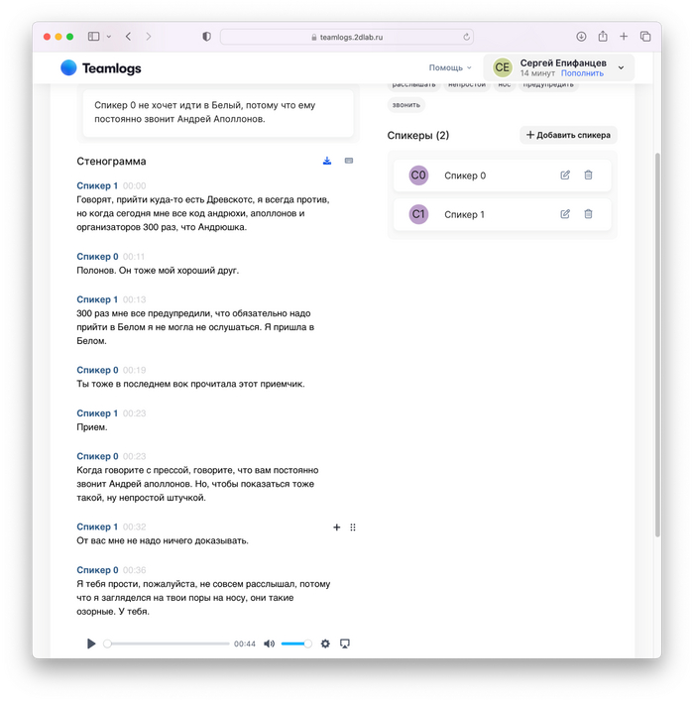The width and height of the screenshot is (694, 701).
Task: Click the drag handle beside the 00:32 segment
Action: pyautogui.click(x=353, y=527)
